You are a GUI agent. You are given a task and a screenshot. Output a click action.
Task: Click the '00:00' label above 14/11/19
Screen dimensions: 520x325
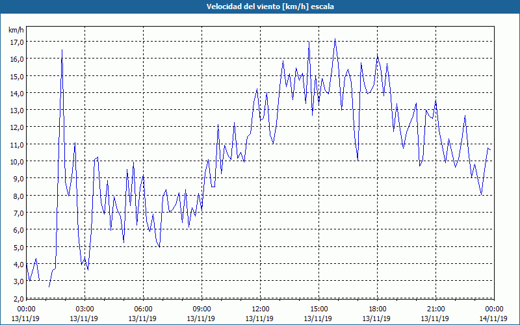(494, 309)
